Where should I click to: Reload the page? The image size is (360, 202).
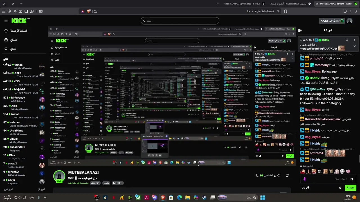(x=345, y=11)
